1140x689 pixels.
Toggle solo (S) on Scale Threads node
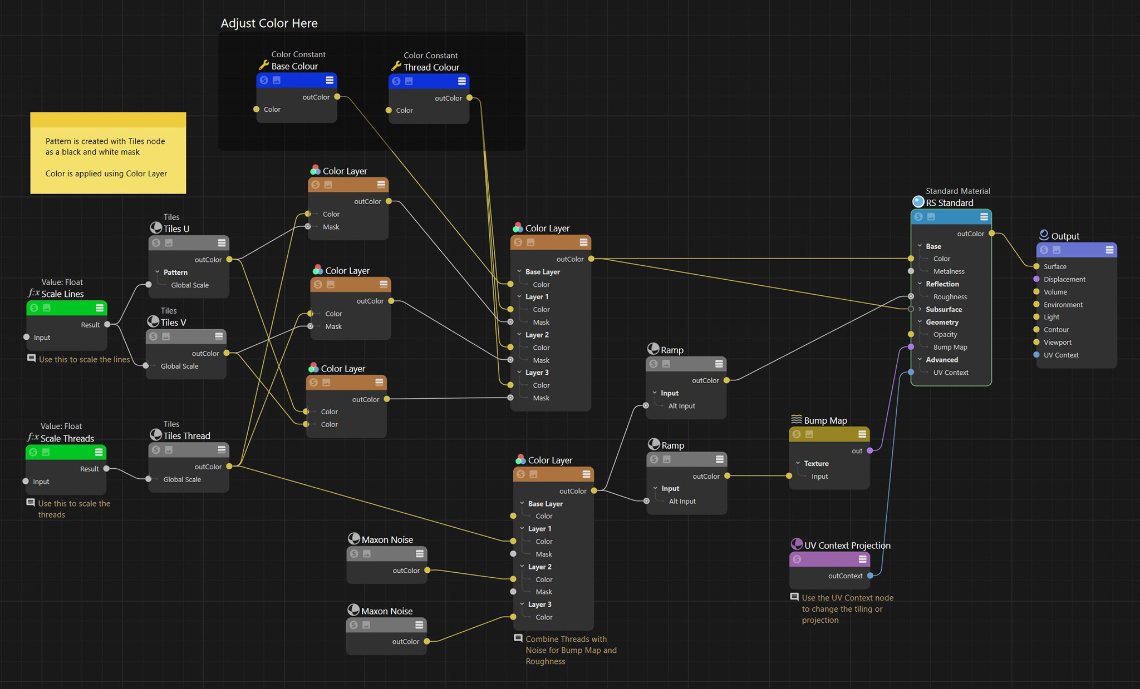click(x=33, y=453)
